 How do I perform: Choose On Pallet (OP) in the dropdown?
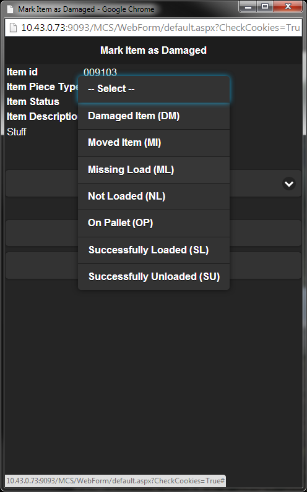[153, 223]
